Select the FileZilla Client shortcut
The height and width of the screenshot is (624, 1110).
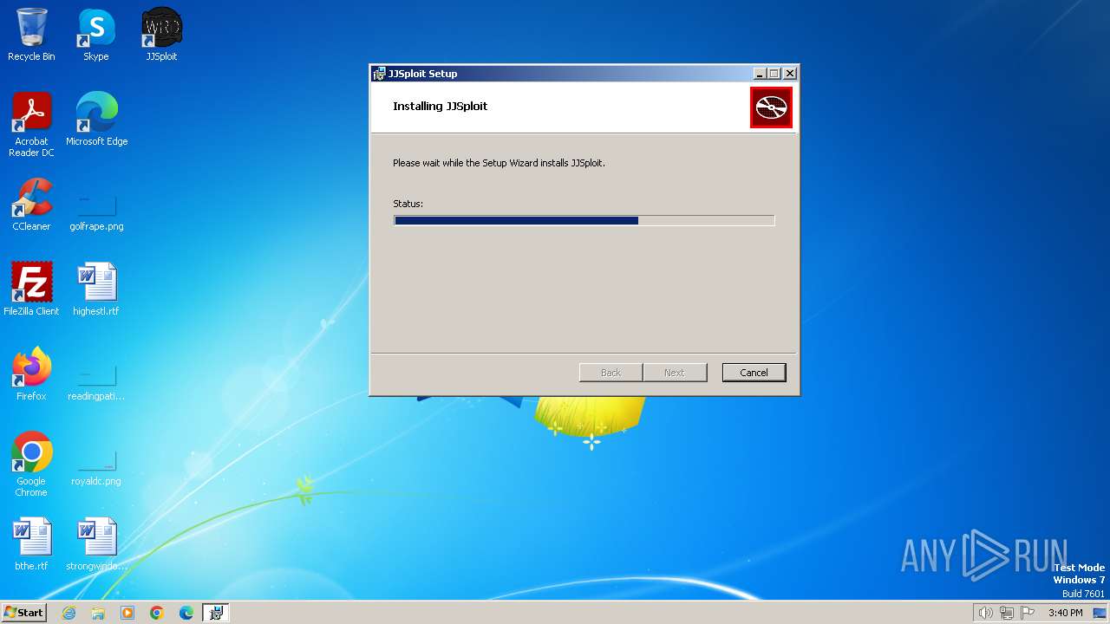31,289
